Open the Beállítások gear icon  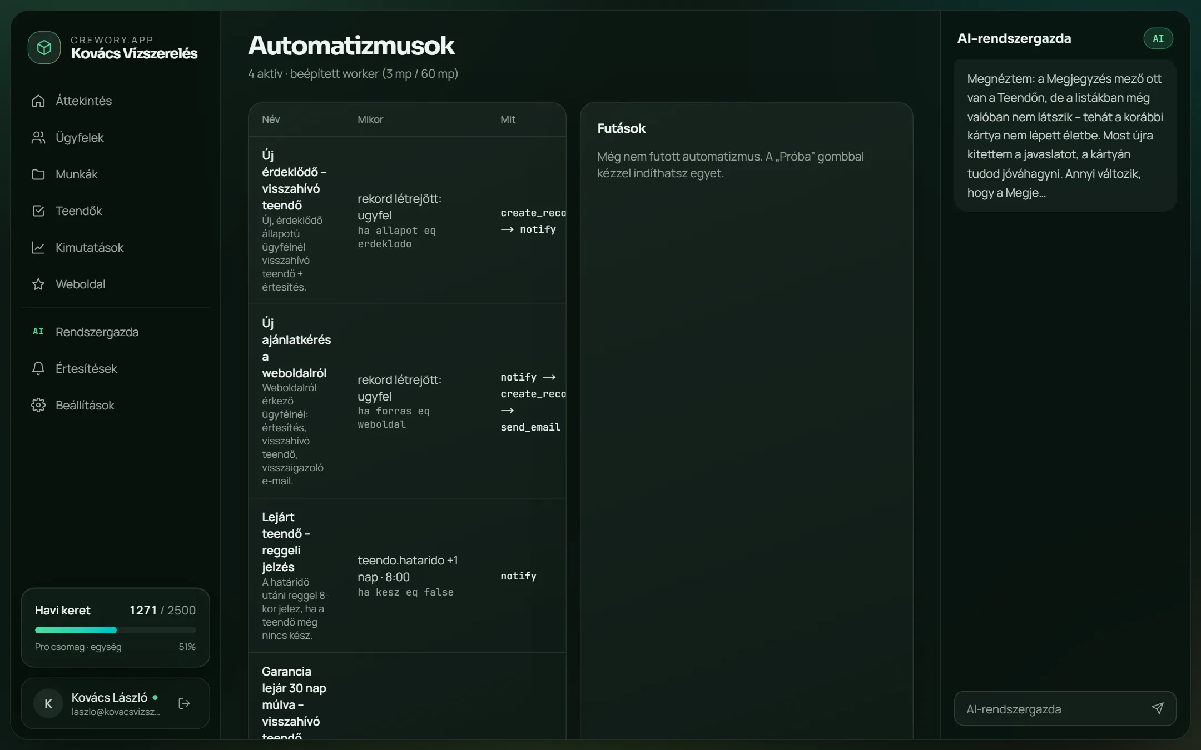pos(38,406)
